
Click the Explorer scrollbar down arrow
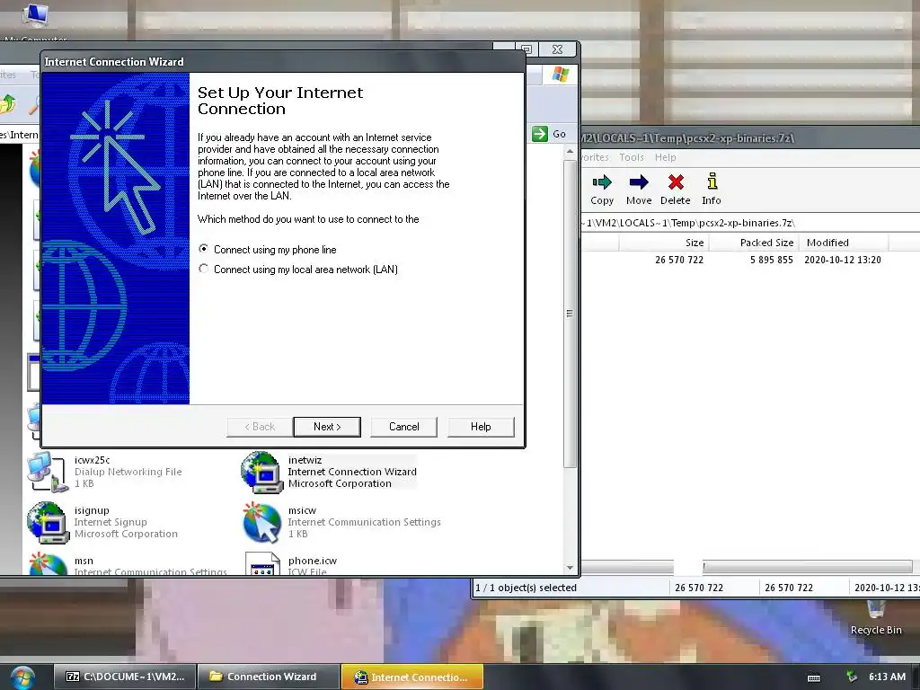tap(570, 568)
